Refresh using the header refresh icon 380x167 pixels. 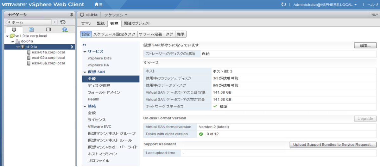pyautogui.click(x=283, y=4)
